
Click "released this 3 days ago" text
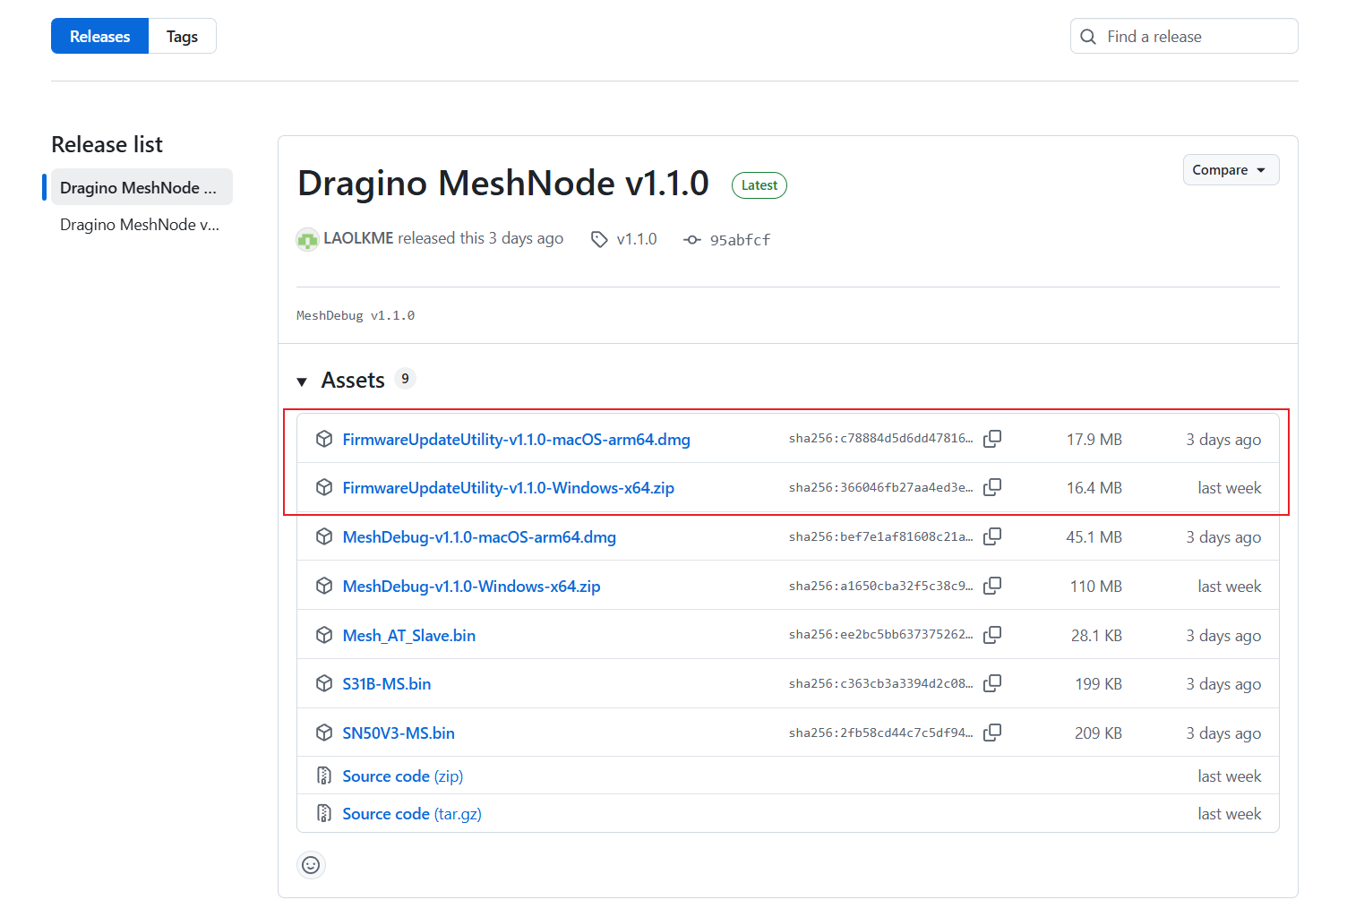pyautogui.click(x=481, y=238)
